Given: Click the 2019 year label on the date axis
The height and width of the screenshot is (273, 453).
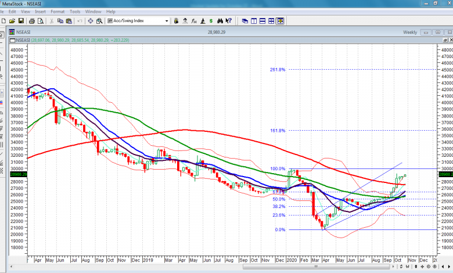Looking at the screenshot, I should point(148,260).
